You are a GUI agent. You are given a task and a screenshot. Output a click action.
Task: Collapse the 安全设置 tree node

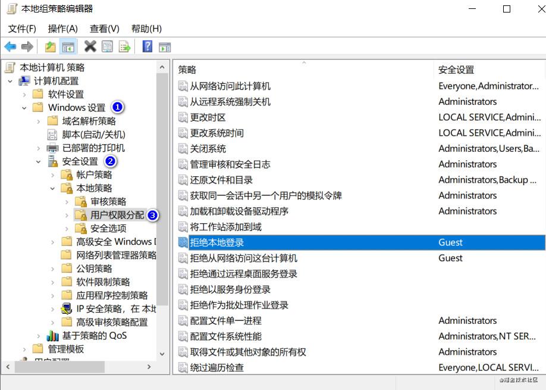[38, 162]
